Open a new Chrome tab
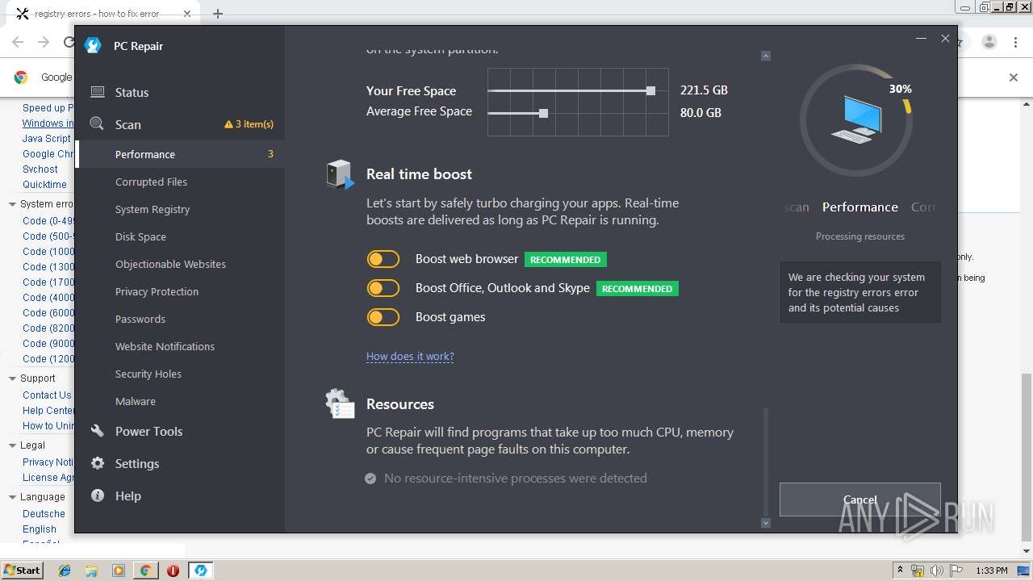1033x581 pixels. click(x=218, y=14)
